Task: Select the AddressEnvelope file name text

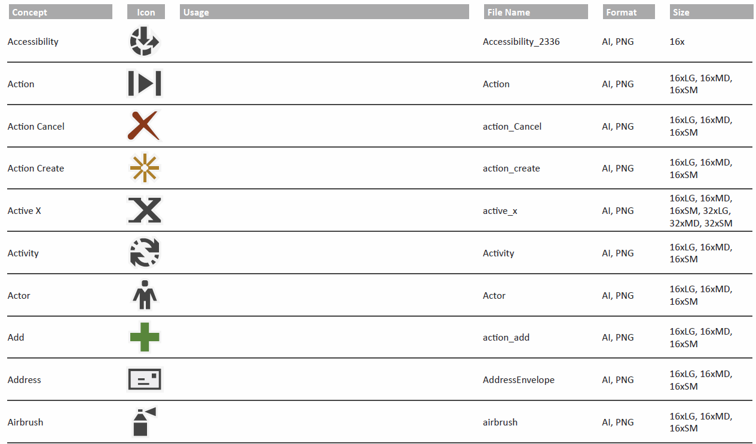Action: click(519, 380)
